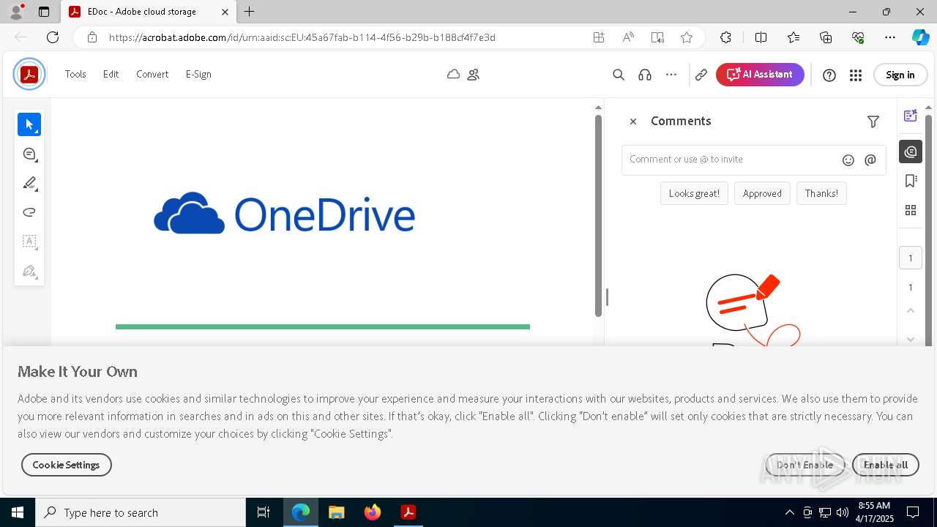Viewport: 937px width, 527px height.
Task: Select the arrow selection tool
Action: pyautogui.click(x=29, y=124)
